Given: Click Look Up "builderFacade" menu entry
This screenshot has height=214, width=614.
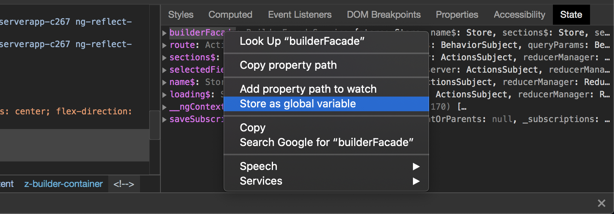Looking at the screenshot, I should point(302,41).
